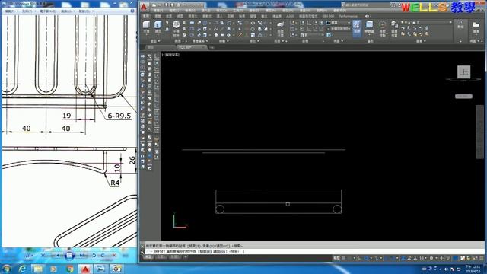Viewport: 487px width, 274px height.
Task: Open Chrome from the taskbar
Action: (70, 269)
